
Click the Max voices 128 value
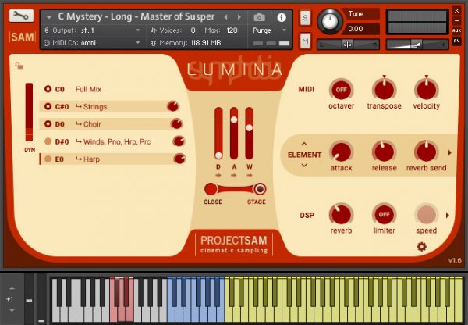pos(232,30)
